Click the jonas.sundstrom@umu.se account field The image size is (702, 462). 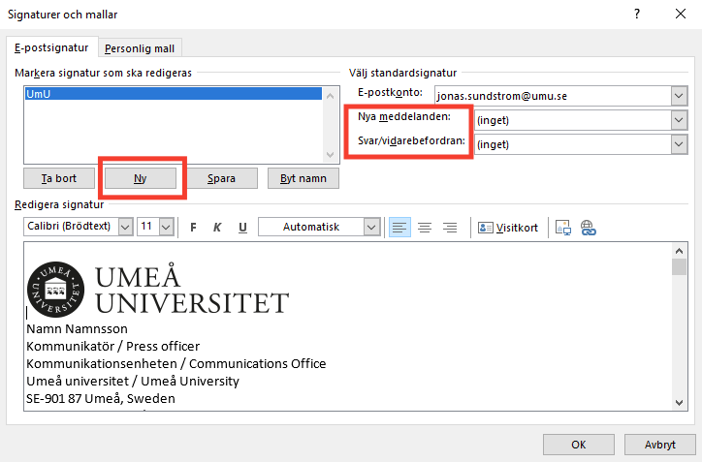point(553,96)
